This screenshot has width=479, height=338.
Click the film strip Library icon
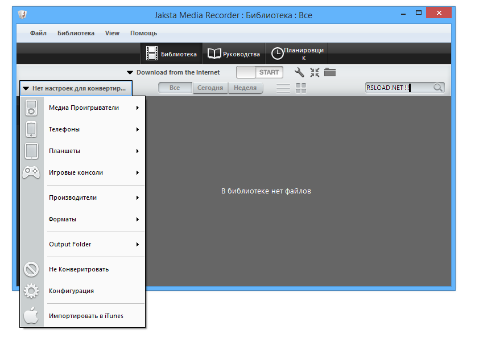point(152,53)
